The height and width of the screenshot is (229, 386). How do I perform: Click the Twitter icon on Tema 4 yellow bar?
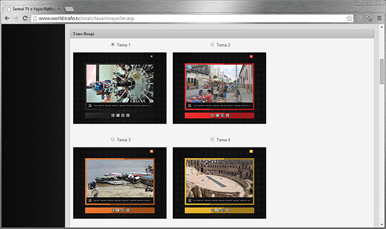pos(217,210)
